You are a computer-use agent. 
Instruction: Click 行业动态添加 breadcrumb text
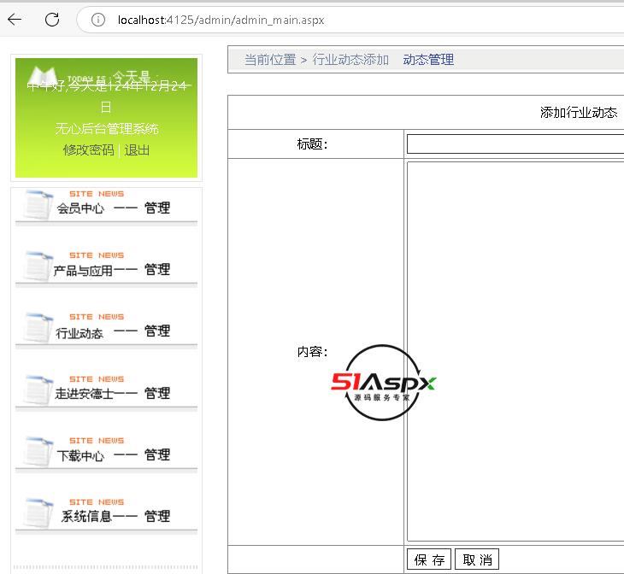pos(350,60)
